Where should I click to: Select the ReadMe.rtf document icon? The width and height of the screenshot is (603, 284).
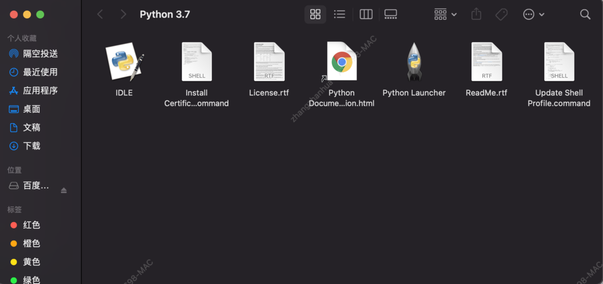(486, 61)
